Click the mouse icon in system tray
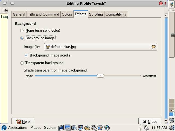The width and height of the screenshot is (175, 131). [146, 128]
